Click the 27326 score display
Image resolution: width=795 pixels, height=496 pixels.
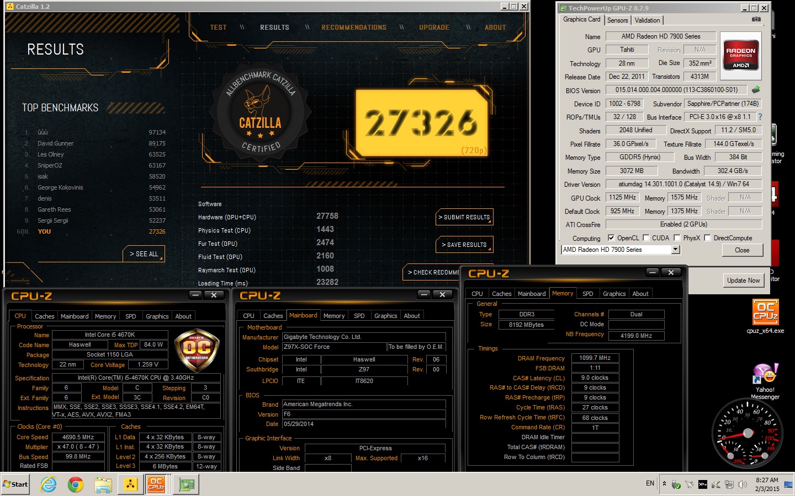(x=421, y=123)
